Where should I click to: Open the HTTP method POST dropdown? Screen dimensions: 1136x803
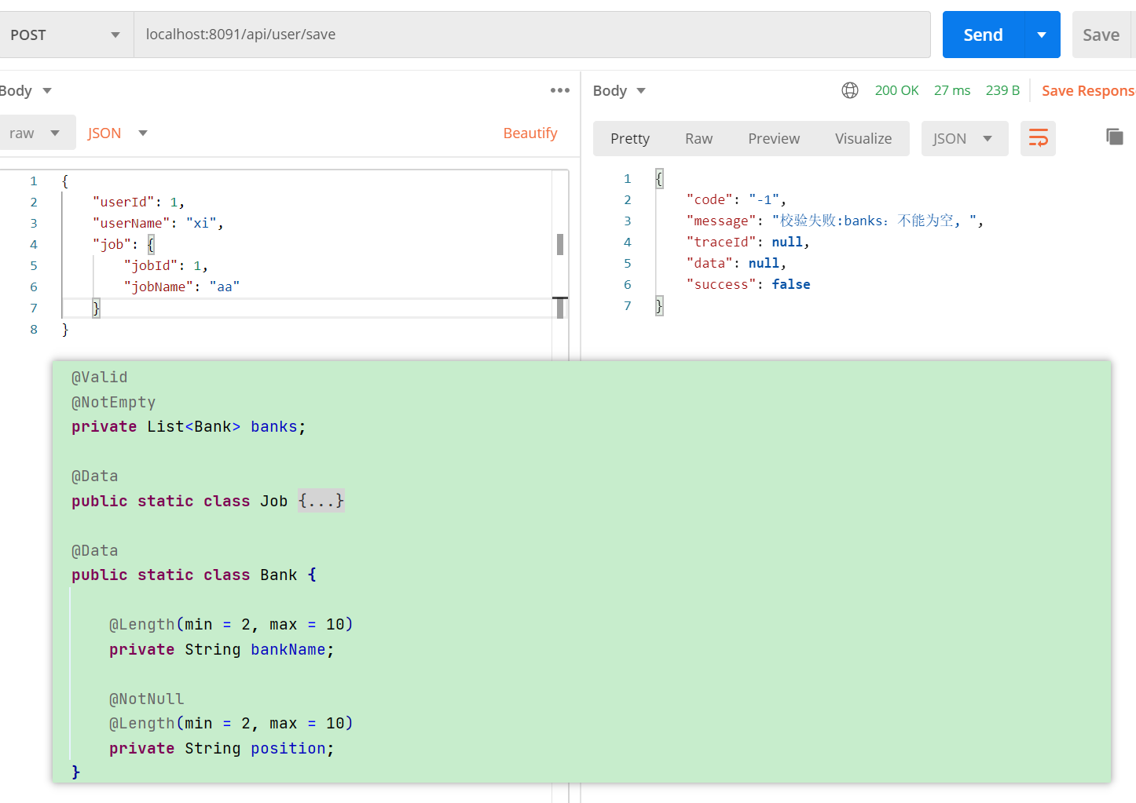pos(65,35)
